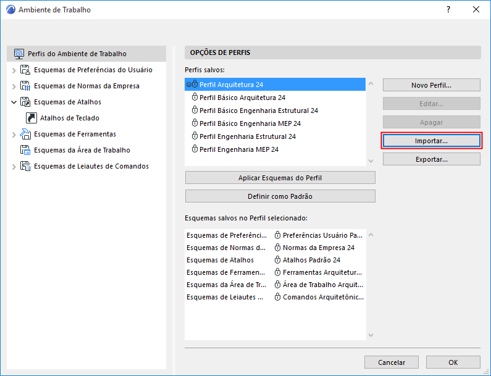Click the Atalhos de Teclado shortcut arrow icon
This screenshot has height=376, width=491.
[31, 118]
